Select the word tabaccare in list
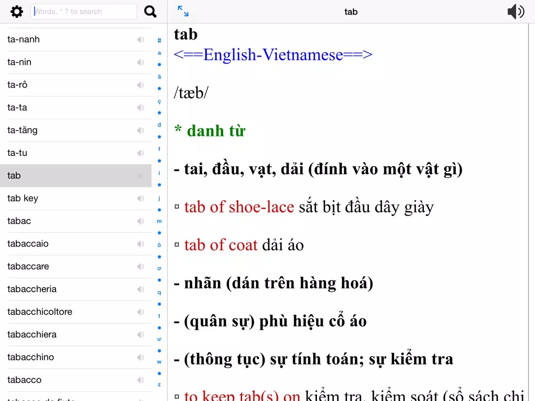 click(76, 266)
